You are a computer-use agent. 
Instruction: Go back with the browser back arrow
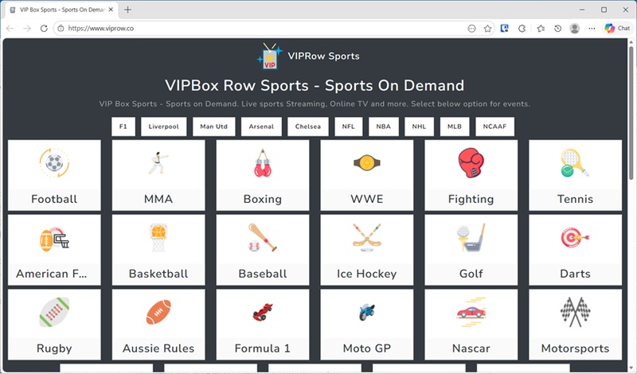(10, 29)
